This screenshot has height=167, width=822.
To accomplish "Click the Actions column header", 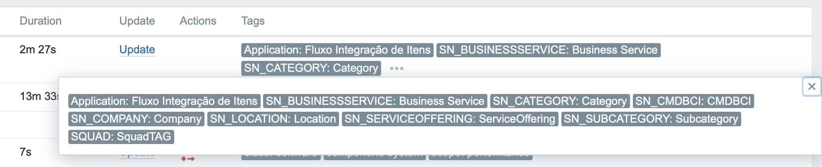I will (198, 21).
